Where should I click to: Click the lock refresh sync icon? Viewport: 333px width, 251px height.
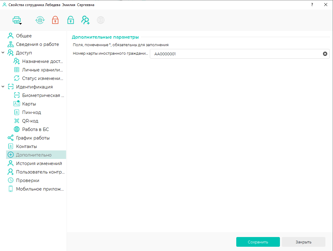point(40,20)
